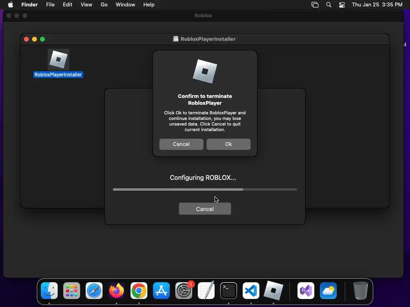Screen dimensions: 410x307
Task: Click the Configuring ROBLOX progress bar
Action: click(x=205, y=189)
